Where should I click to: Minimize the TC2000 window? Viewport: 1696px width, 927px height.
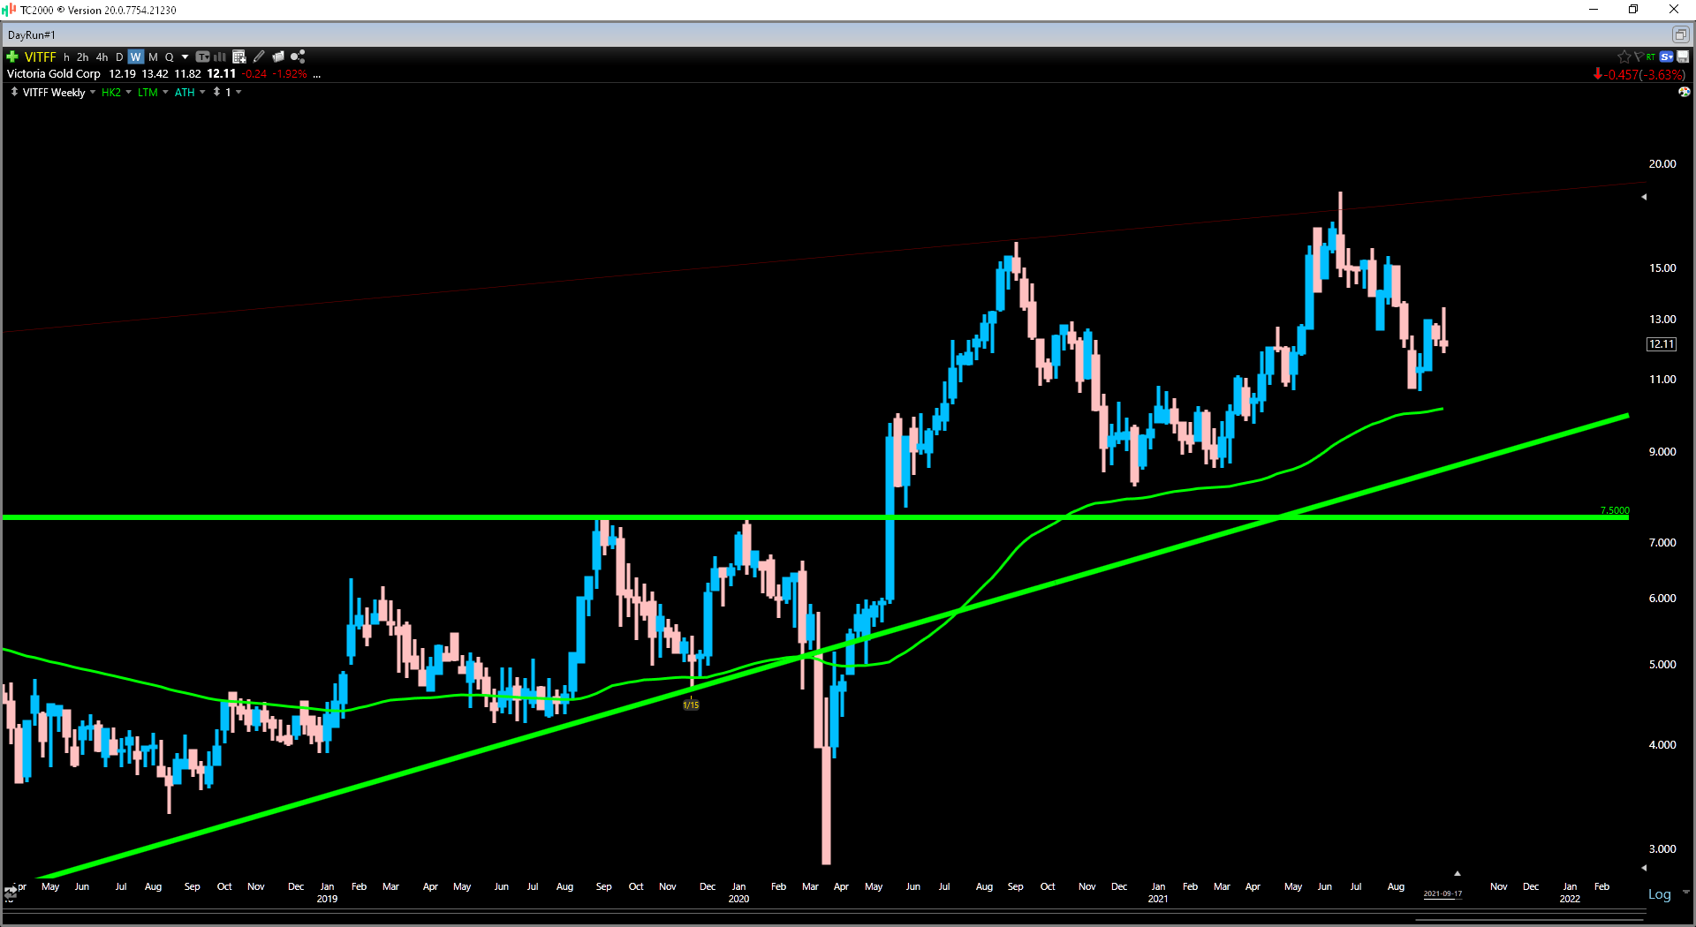[1594, 10]
